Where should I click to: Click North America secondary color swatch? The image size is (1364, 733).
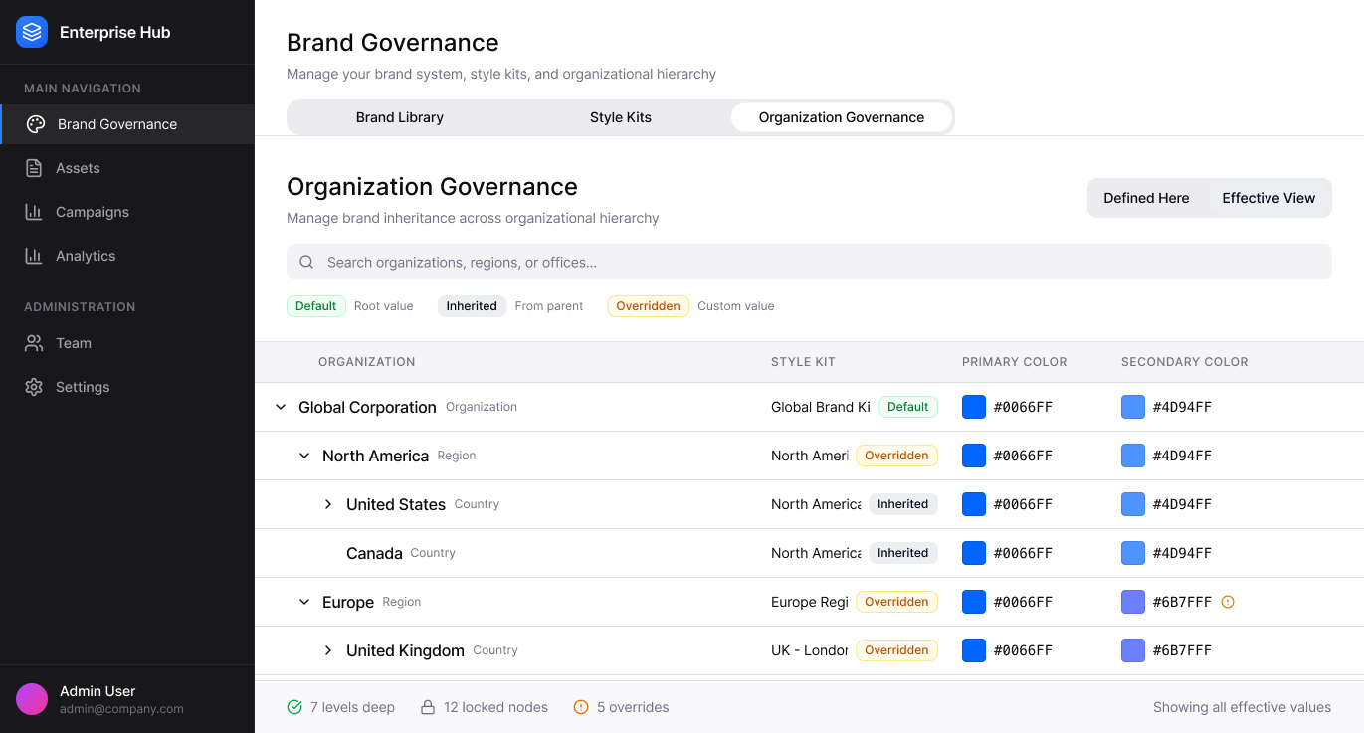click(x=1133, y=456)
